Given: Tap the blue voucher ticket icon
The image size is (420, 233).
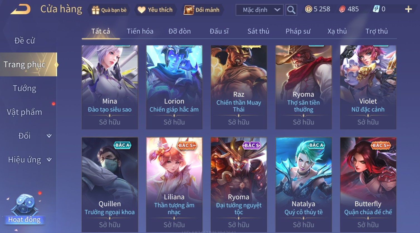Looking at the screenshot, I should [376, 9].
